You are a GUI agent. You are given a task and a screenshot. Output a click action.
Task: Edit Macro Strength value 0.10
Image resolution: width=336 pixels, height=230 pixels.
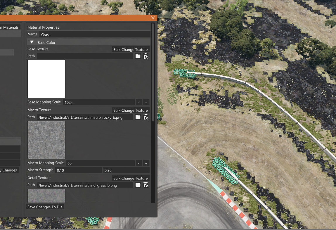tap(78, 170)
